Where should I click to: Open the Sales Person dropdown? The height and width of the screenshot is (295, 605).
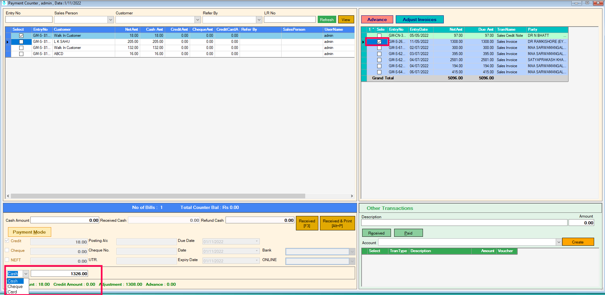pos(110,20)
